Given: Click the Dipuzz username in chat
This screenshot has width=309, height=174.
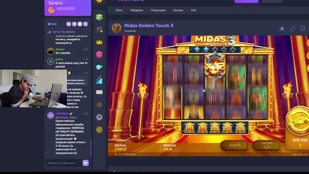Looking at the screenshot, I should click(60, 49).
